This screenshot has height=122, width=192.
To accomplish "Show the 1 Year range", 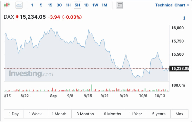I will (x=136, y=114).
